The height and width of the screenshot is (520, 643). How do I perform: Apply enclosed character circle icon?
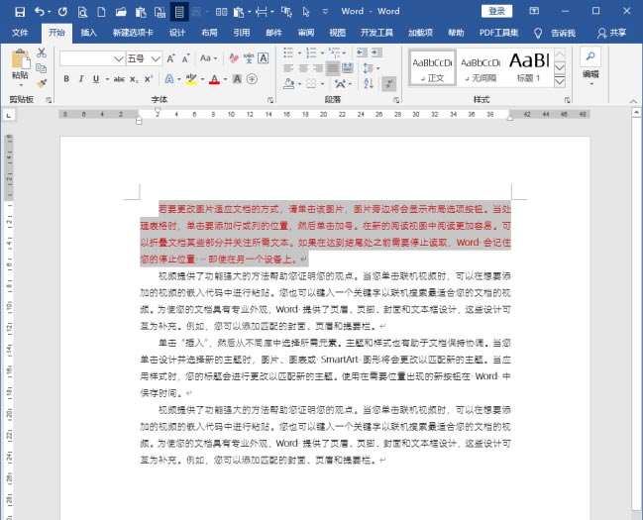[x=253, y=79]
